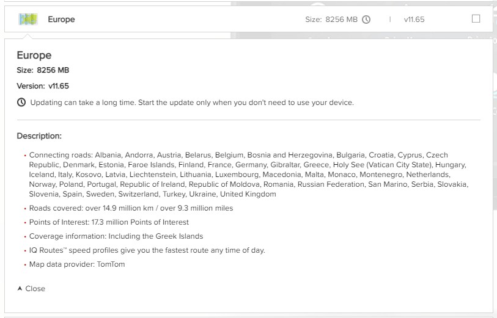Click the 'Connecting roads' country list
The image size is (497, 318).
tap(249, 175)
